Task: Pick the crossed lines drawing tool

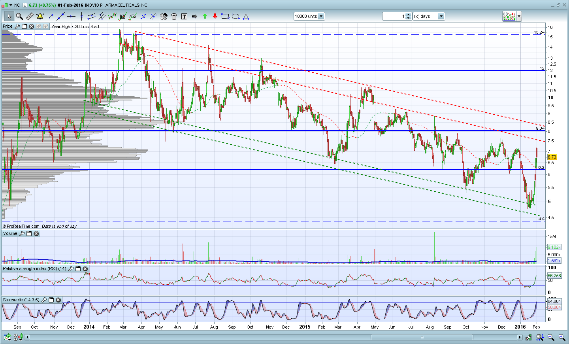Action: (153, 16)
